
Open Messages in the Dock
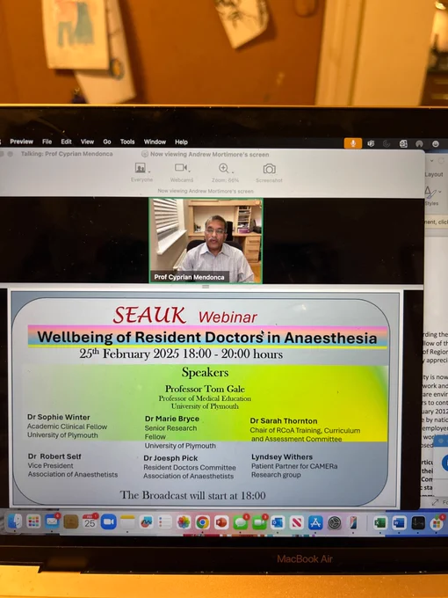[x=240, y=522]
